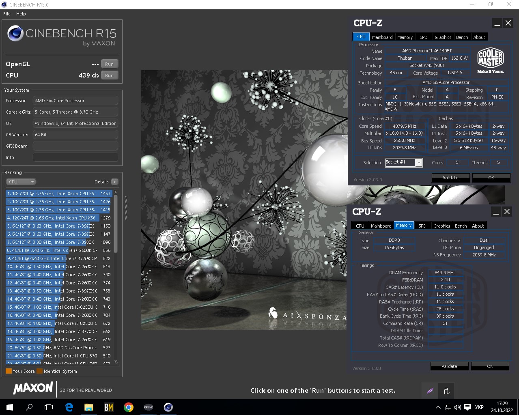Click the Info input field
The image size is (519, 415).
(x=75, y=157)
